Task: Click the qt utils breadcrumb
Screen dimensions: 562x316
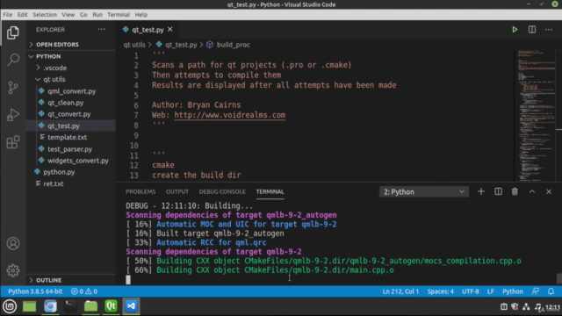Action: coord(134,45)
